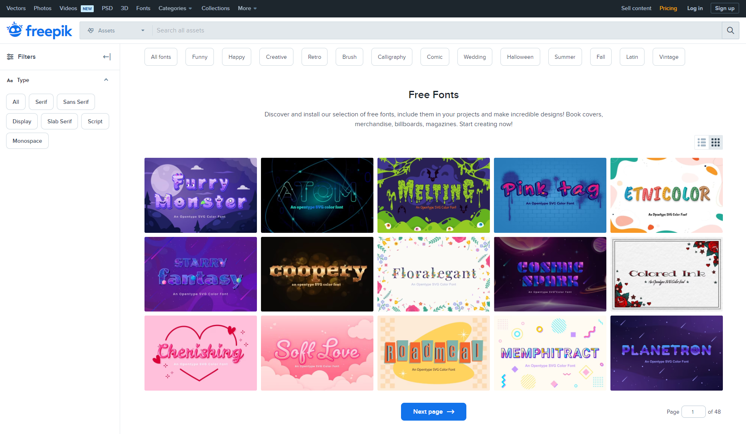The height and width of the screenshot is (434, 746).
Task: Open the Atom font thumbnail
Action: 317,195
